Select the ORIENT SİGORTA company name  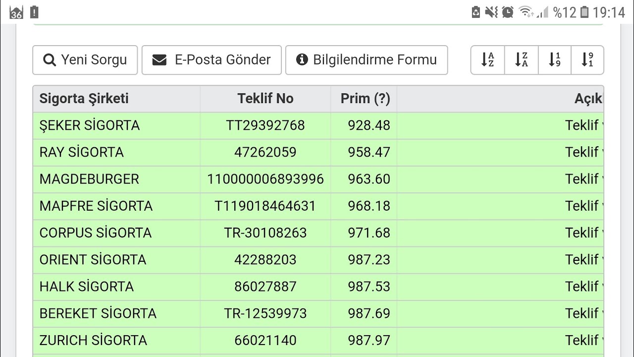(x=93, y=259)
